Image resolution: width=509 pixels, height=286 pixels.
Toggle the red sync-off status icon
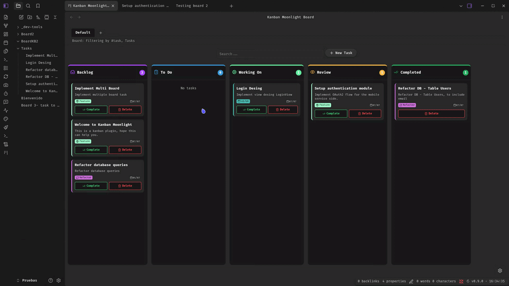pyautogui.click(x=461, y=281)
